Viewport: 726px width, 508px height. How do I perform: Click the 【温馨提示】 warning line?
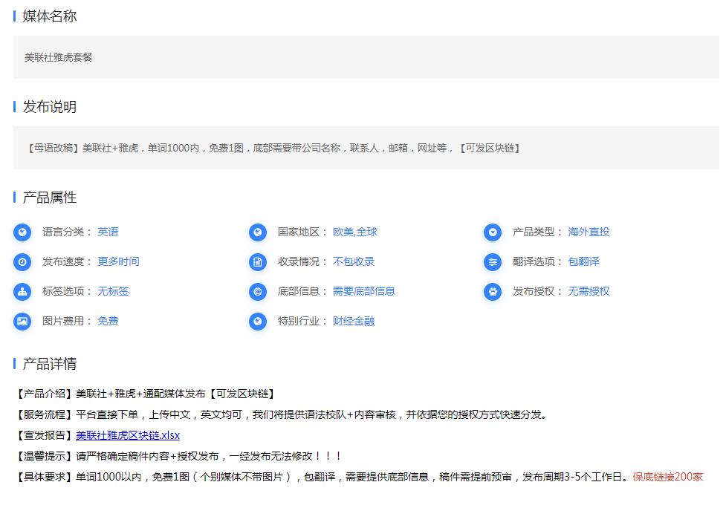point(178,456)
